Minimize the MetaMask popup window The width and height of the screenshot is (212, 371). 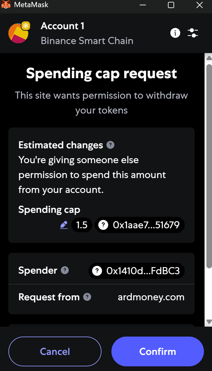click(x=143, y=5)
